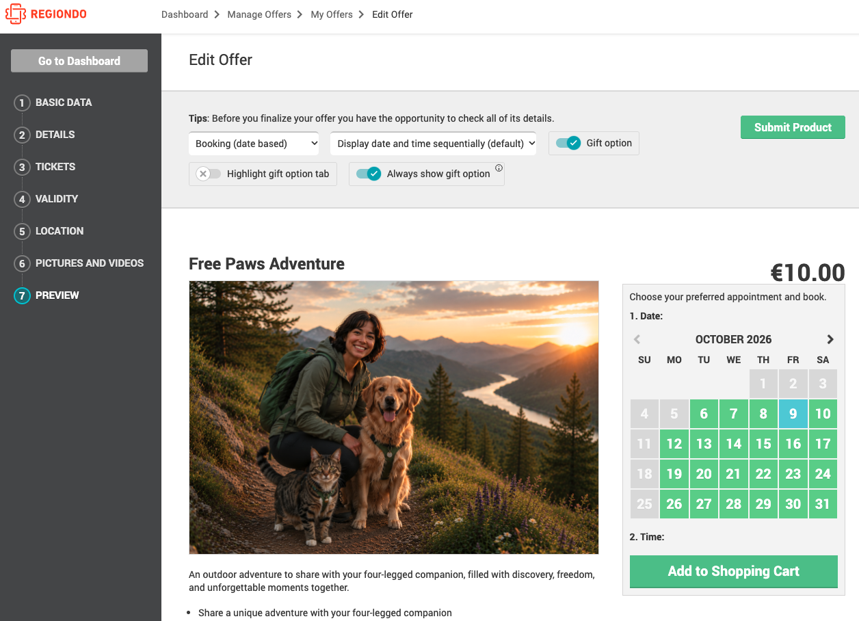Open Display date and time sequentially dropdown
Viewport: 859px width, 621px height.
[x=433, y=144]
